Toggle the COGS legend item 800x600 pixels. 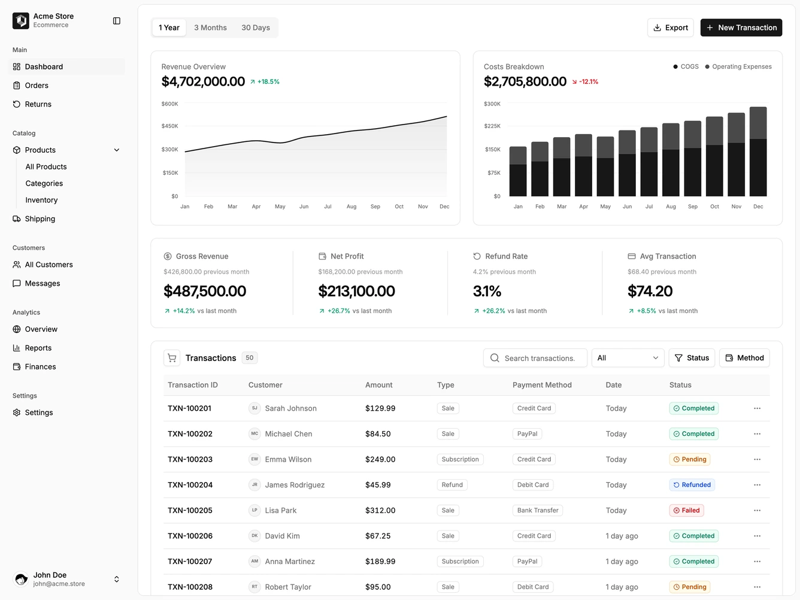click(686, 67)
